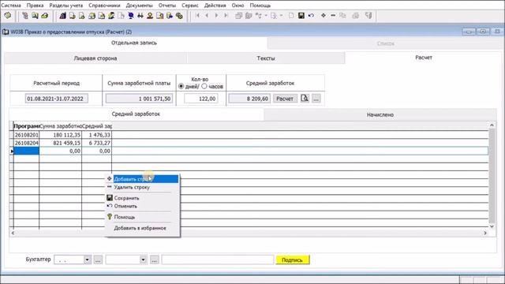Image resolution: width=505 pixels, height=284 pixels.
Task: Switch to the Лицевая сторона tab
Action: [x=95, y=58]
